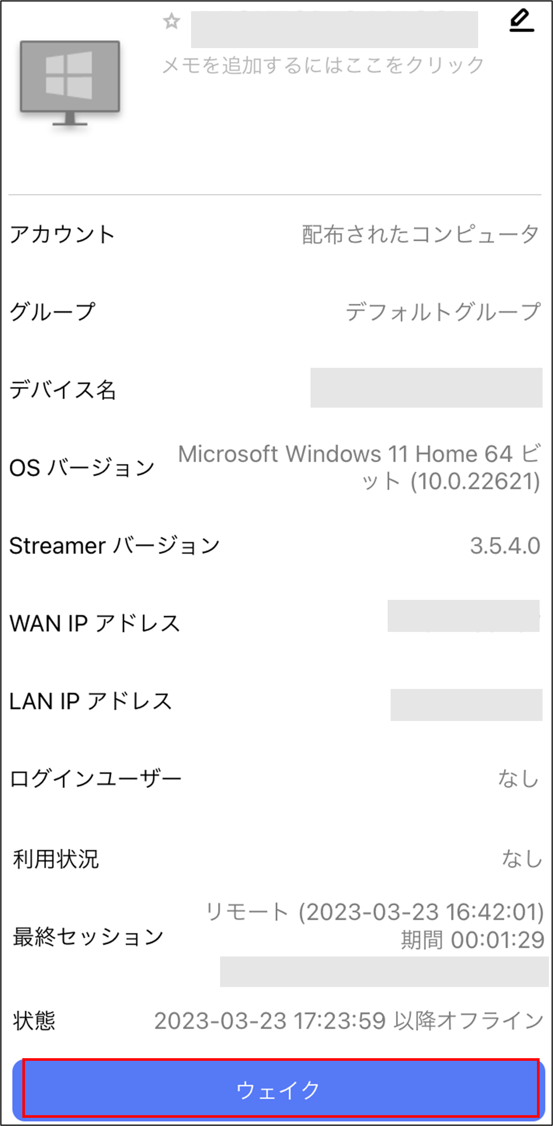
Task: Select the redacted デバイス名 value
Action: (x=426, y=388)
